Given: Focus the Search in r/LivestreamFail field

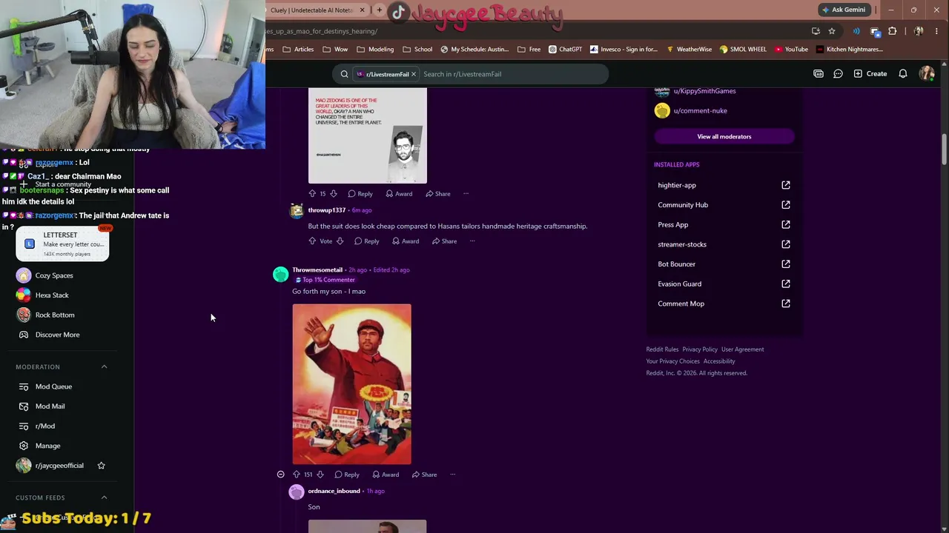Looking at the screenshot, I should [x=512, y=74].
